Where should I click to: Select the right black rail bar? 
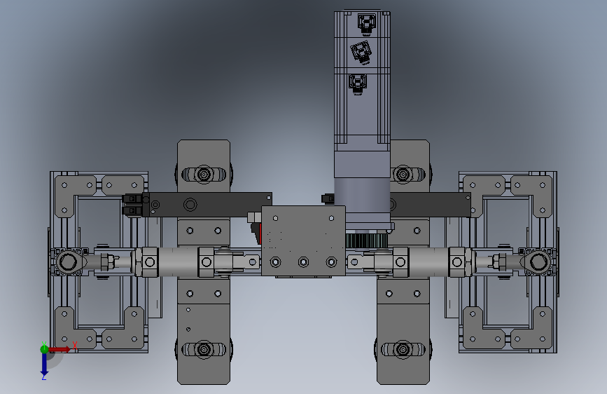pos(431,205)
